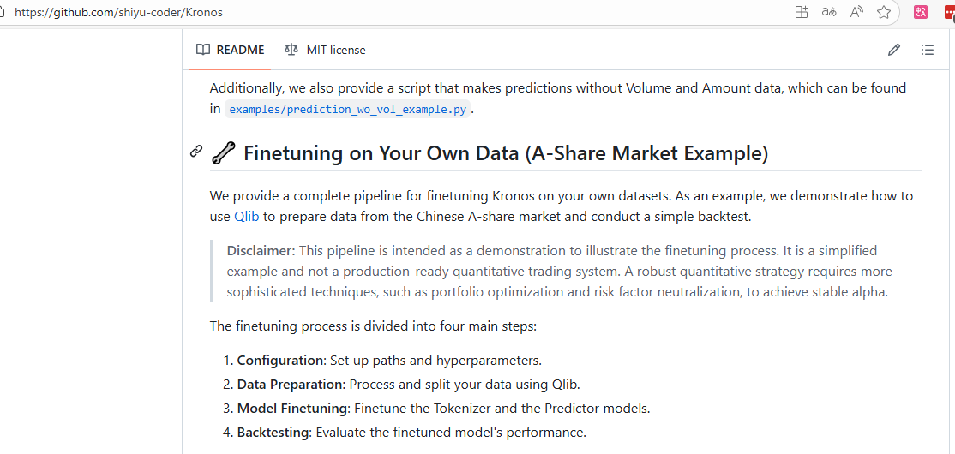This screenshot has width=955, height=454.
Task: Open the README outline list icon
Action: click(928, 50)
